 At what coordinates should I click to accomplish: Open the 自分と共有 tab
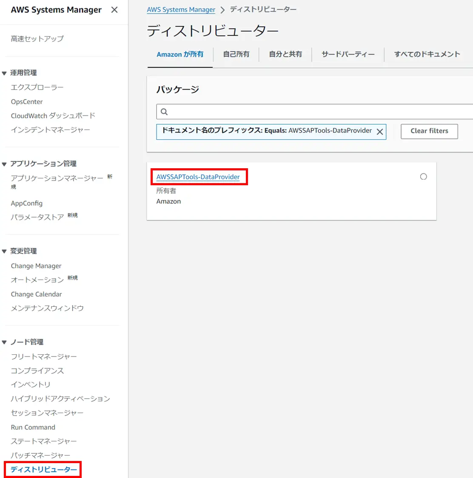[x=285, y=54]
